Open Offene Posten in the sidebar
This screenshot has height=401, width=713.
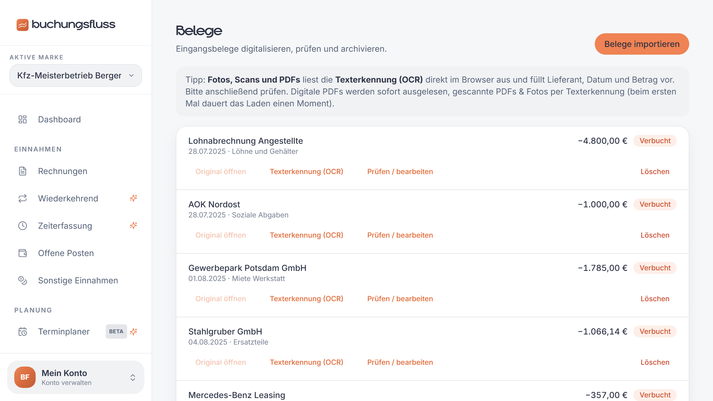point(66,253)
